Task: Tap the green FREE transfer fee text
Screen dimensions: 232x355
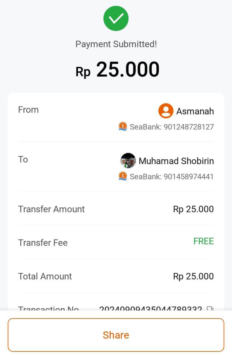Action: pos(204,241)
